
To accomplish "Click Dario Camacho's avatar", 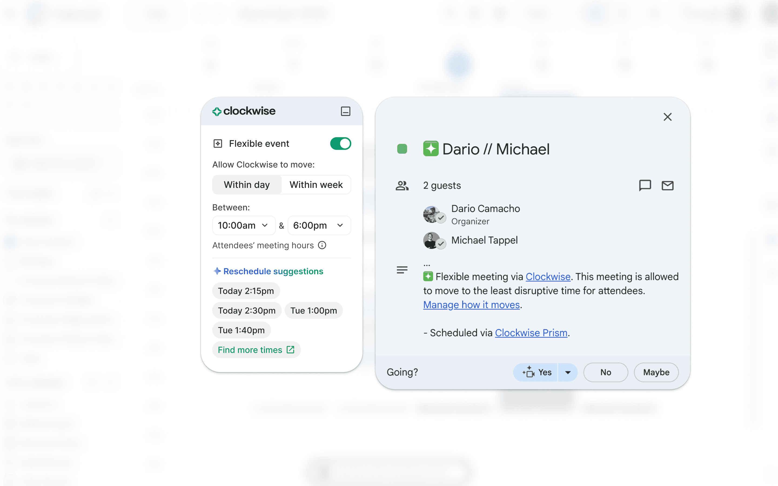I will click(431, 214).
